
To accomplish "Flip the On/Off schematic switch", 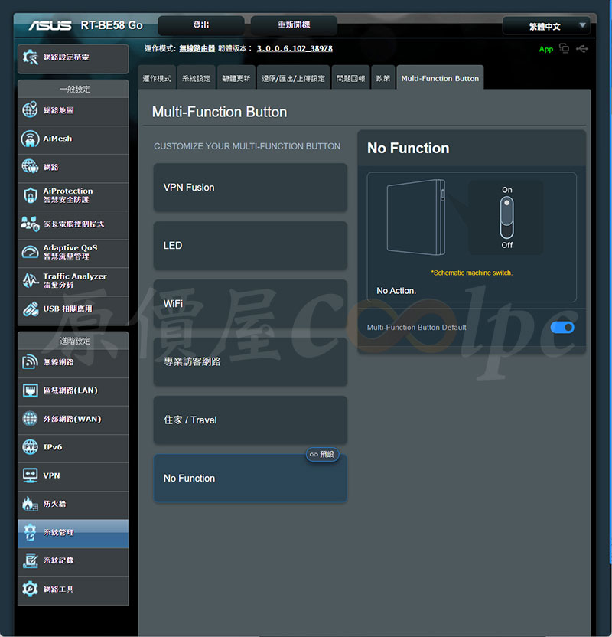I will click(506, 217).
